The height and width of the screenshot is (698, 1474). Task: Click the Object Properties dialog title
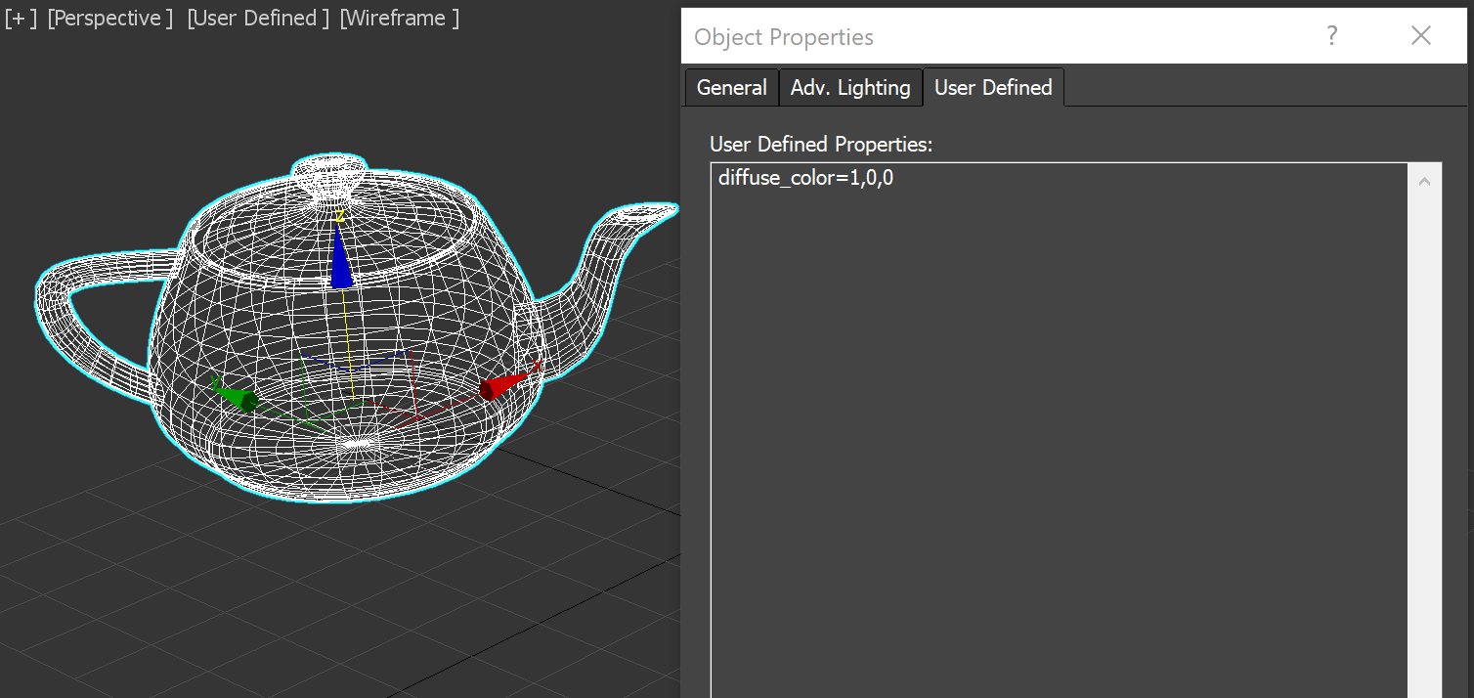click(783, 36)
